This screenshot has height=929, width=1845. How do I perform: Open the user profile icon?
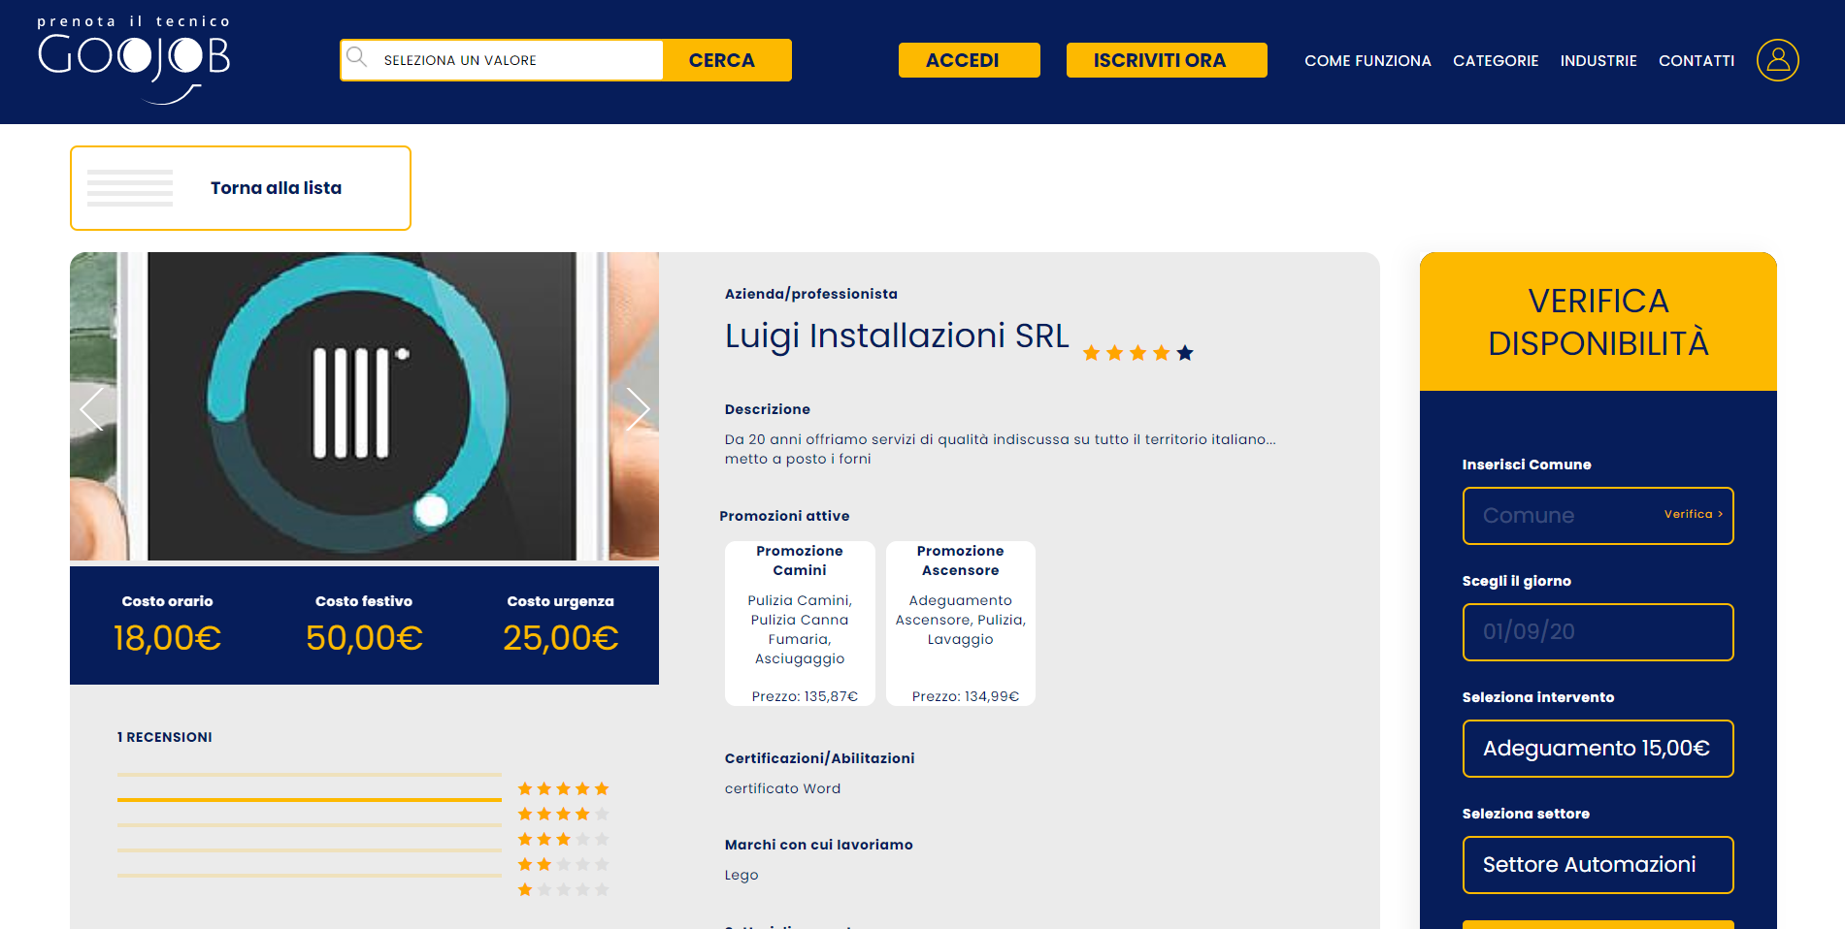1777,60
